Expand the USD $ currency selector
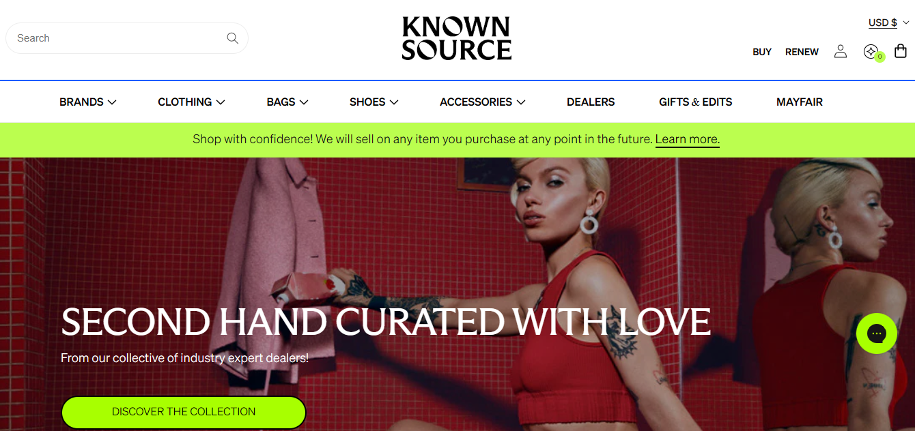Screen dimensions: 915x431 [888, 23]
